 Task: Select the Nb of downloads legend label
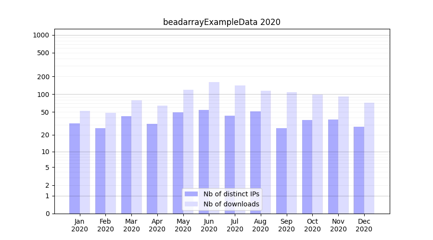click(231, 204)
